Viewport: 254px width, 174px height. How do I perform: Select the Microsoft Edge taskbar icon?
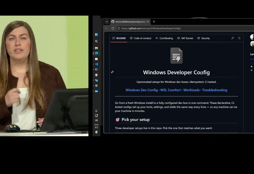(96, 53)
